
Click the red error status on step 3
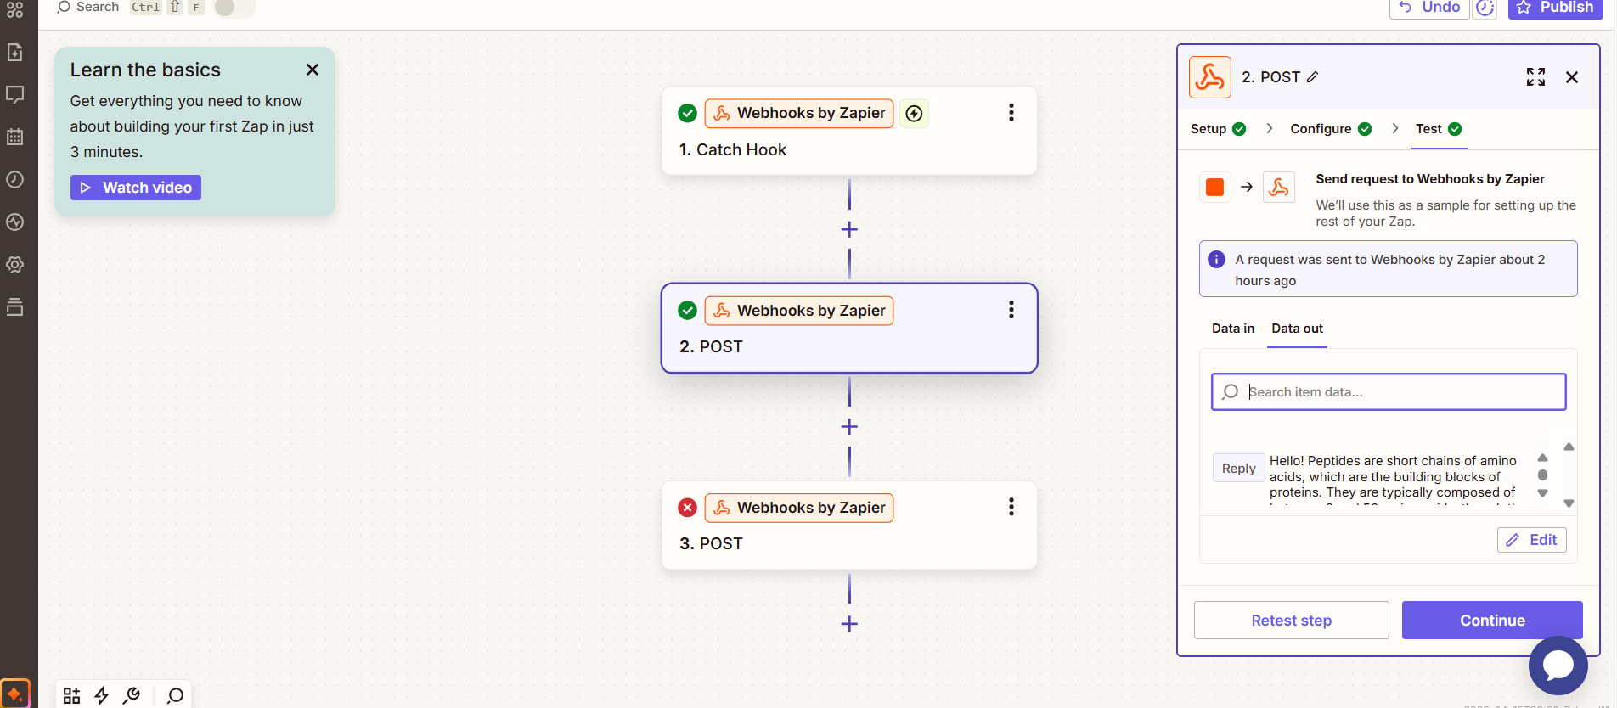coord(687,508)
